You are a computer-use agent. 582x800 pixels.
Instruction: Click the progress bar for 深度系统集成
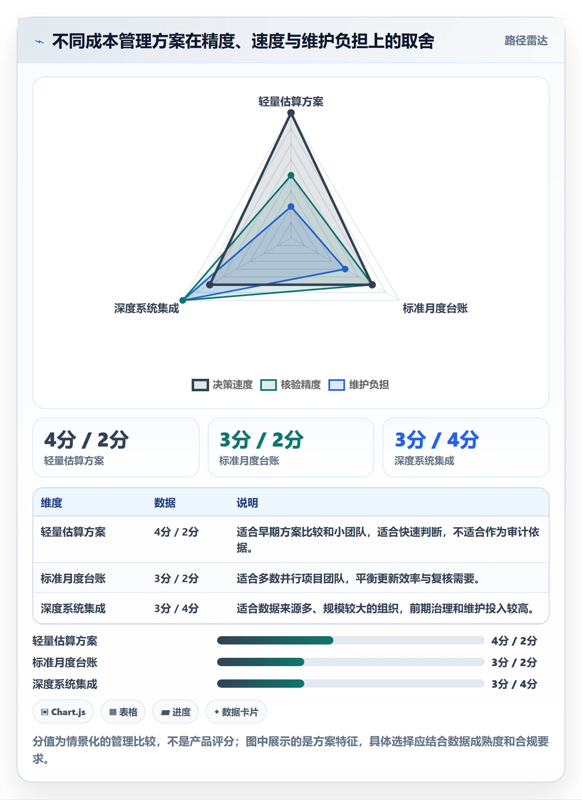351,684
